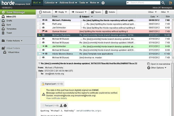Viewport: 174px width, 116px height.
Task: Click the Signed part lock icon
Action: [x=43, y=84]
